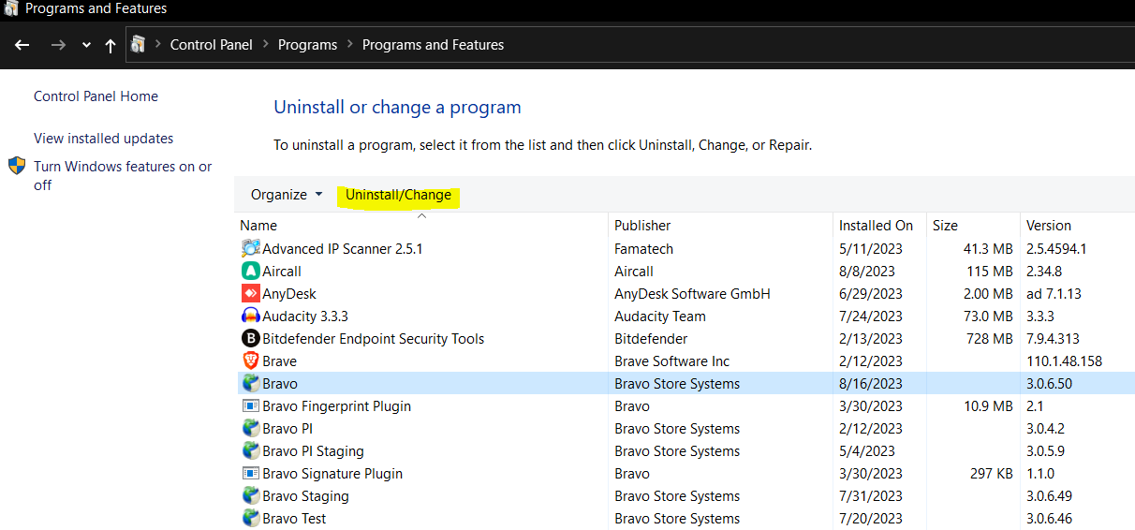This screenshot has width=1135, height=530.
Task: Select the AnyDesk program name
Action: point(289,294)
